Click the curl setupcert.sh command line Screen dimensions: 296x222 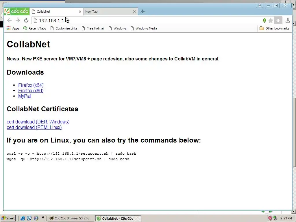click(71, 153)
